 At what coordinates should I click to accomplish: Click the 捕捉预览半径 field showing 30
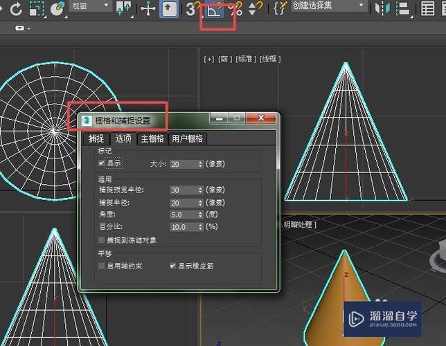tap(184, 190)
